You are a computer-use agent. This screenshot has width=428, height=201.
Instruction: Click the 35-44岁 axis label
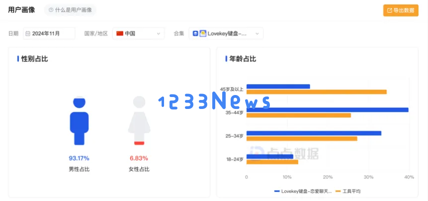(234, 112)
